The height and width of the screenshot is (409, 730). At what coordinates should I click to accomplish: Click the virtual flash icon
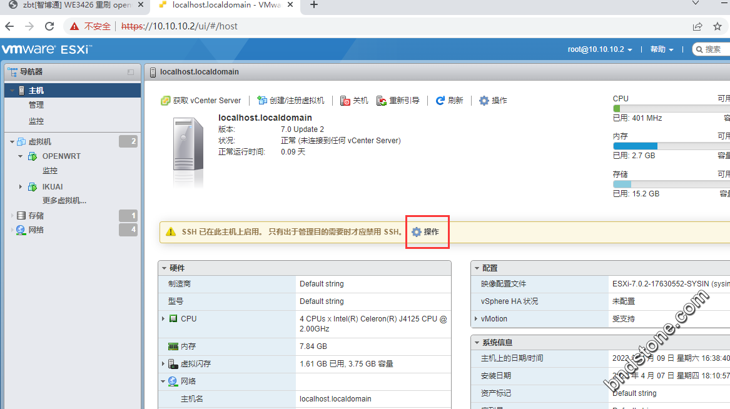(x=173, y=364)
